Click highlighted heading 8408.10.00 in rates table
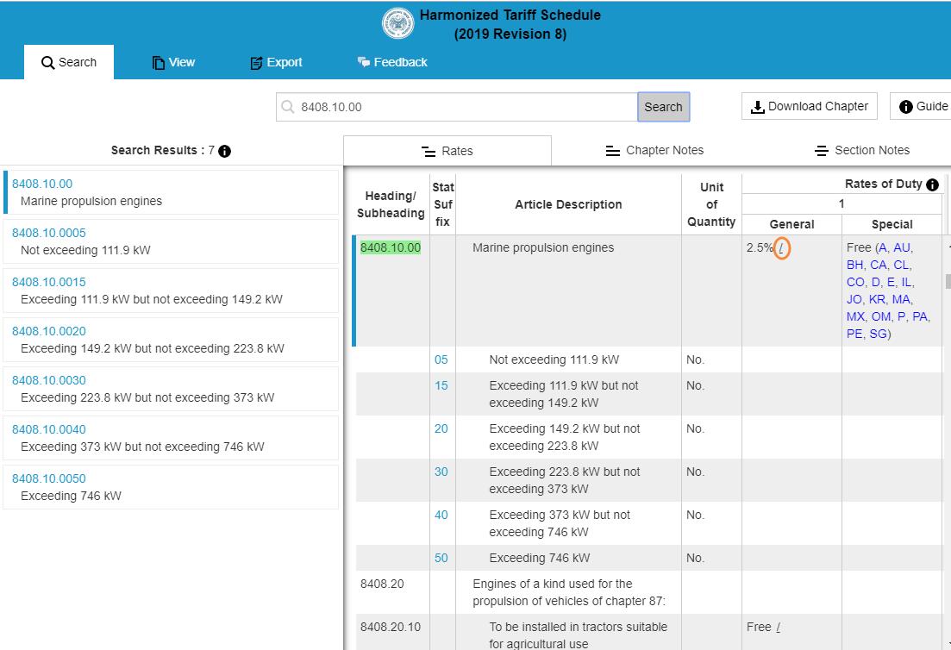Screen dimensions: 951x650 (x=390, y=247)
